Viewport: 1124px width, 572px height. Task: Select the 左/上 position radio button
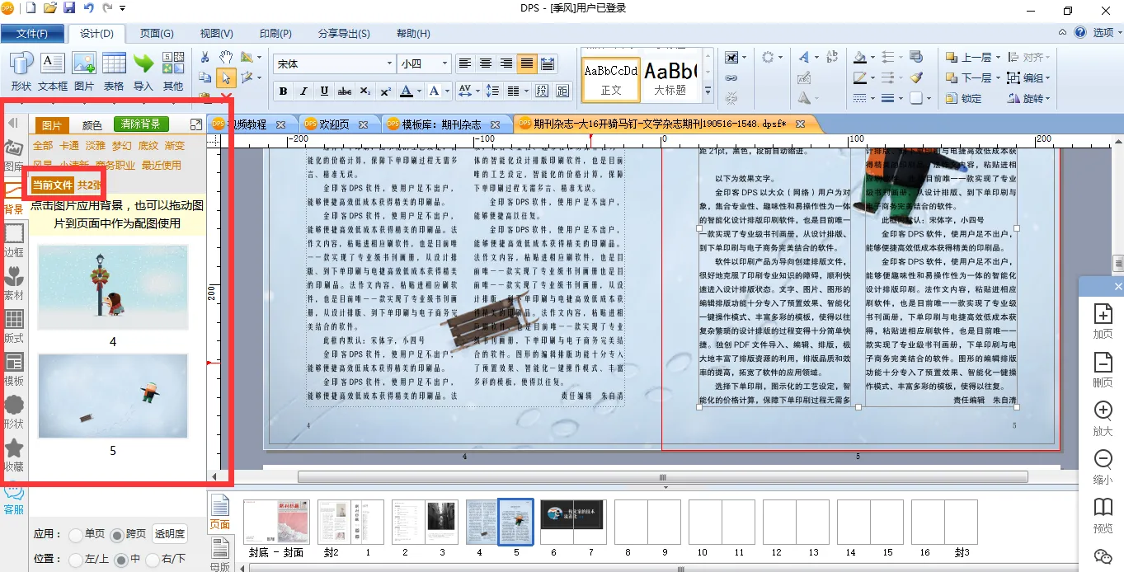pos(76,560)
